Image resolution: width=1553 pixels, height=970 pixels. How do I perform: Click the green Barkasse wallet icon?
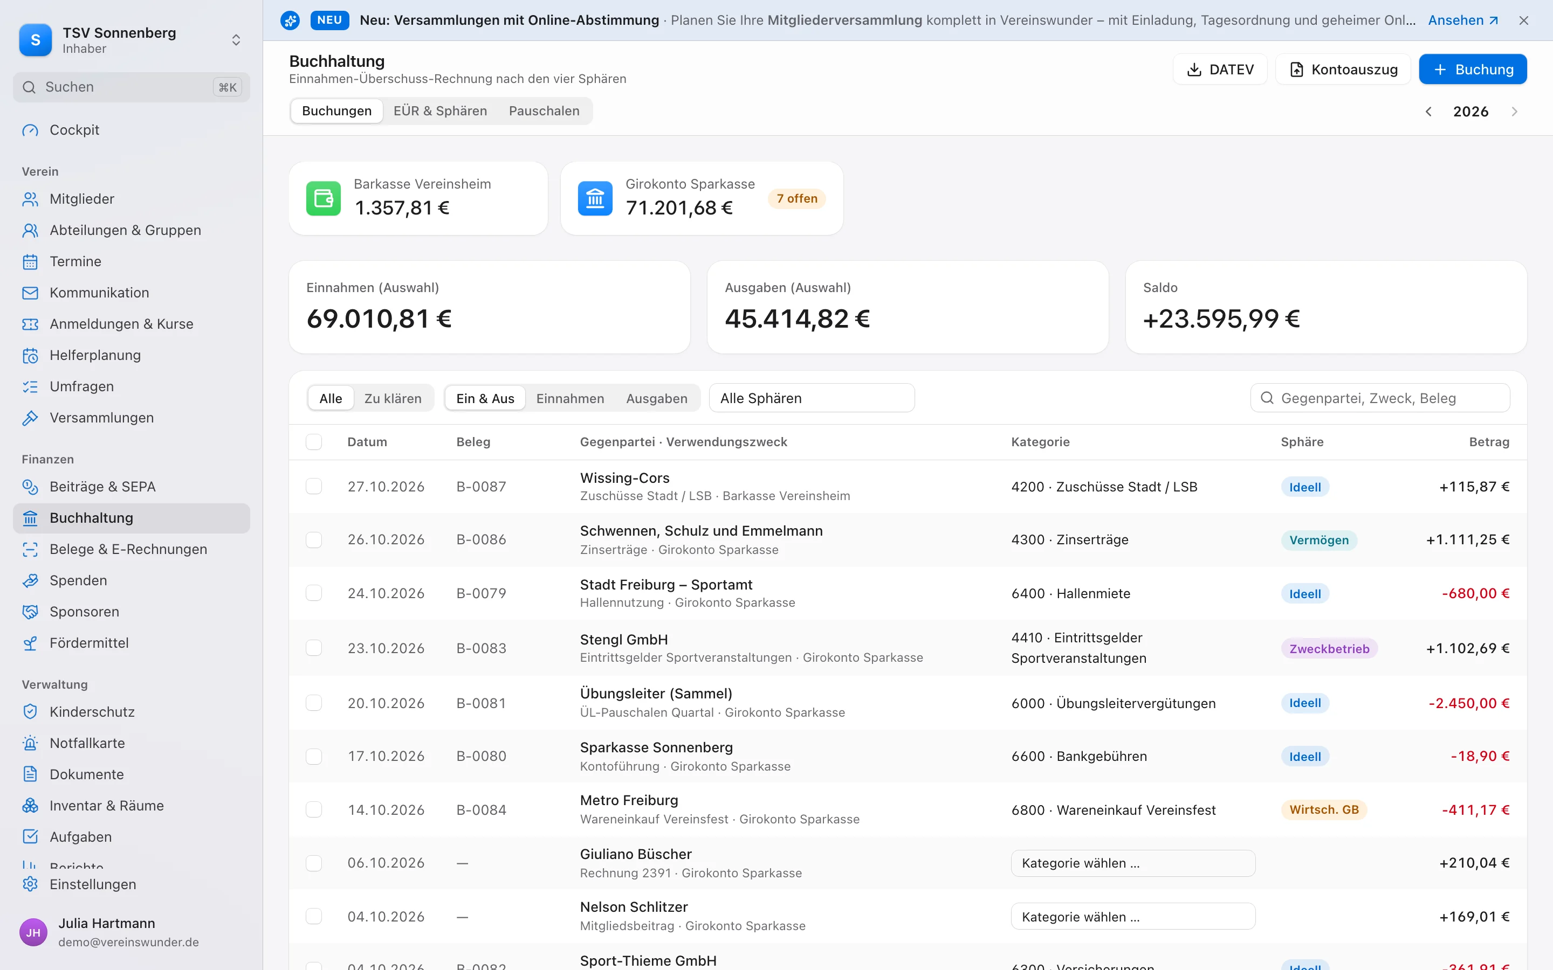pyautogui.click(x=324, y=198)
